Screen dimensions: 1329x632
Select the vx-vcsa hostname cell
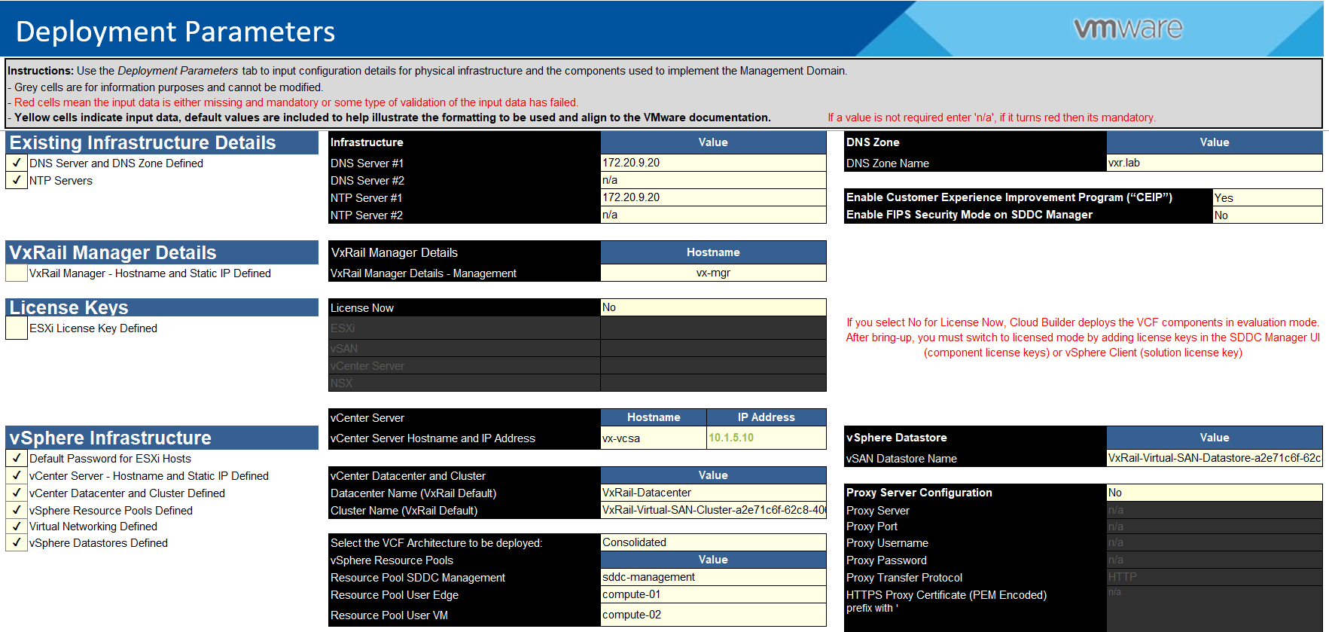pyautogui.click(x=654, y=438)
